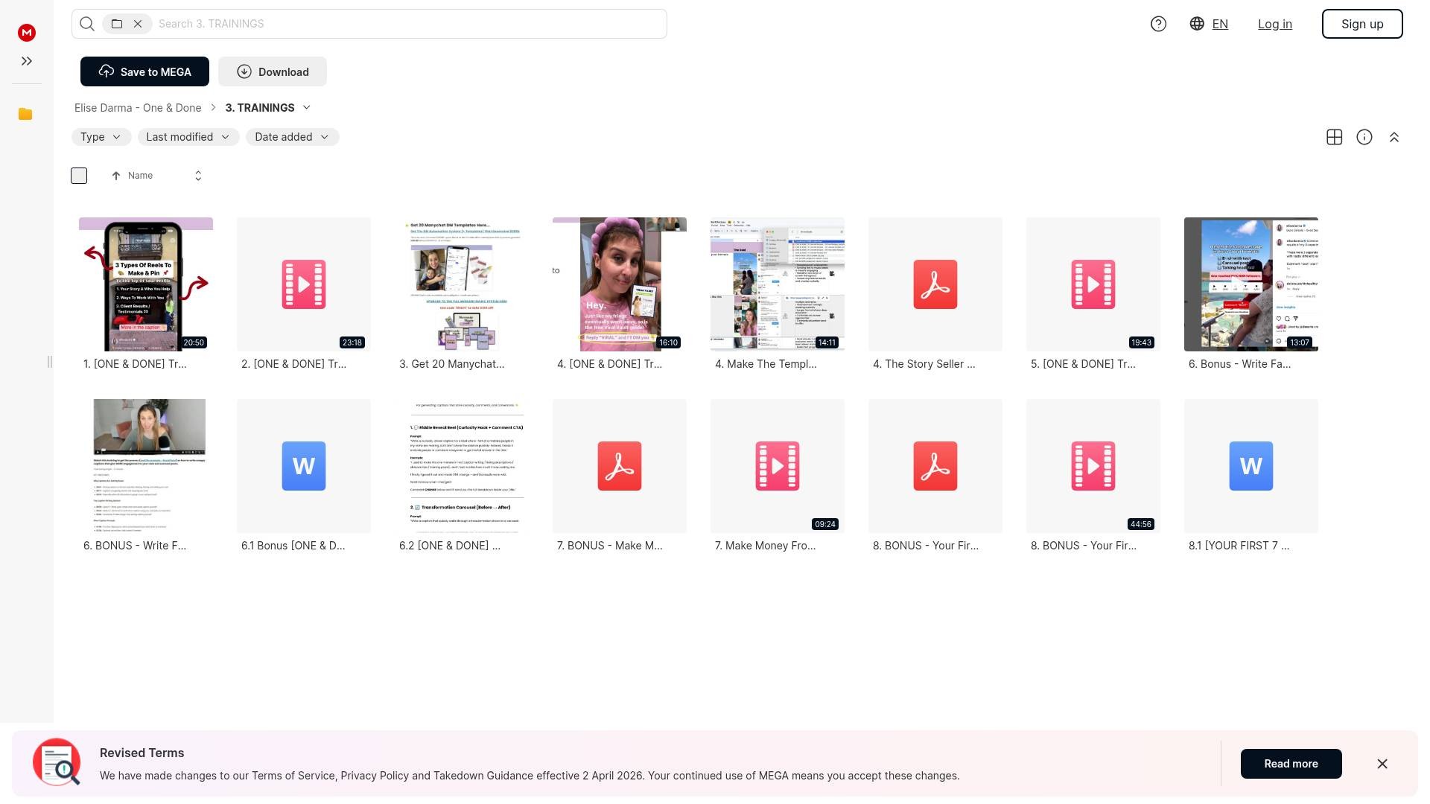Click the MEGA logo icon
The height and width of the screenshot is (804, 1430).
27,33
